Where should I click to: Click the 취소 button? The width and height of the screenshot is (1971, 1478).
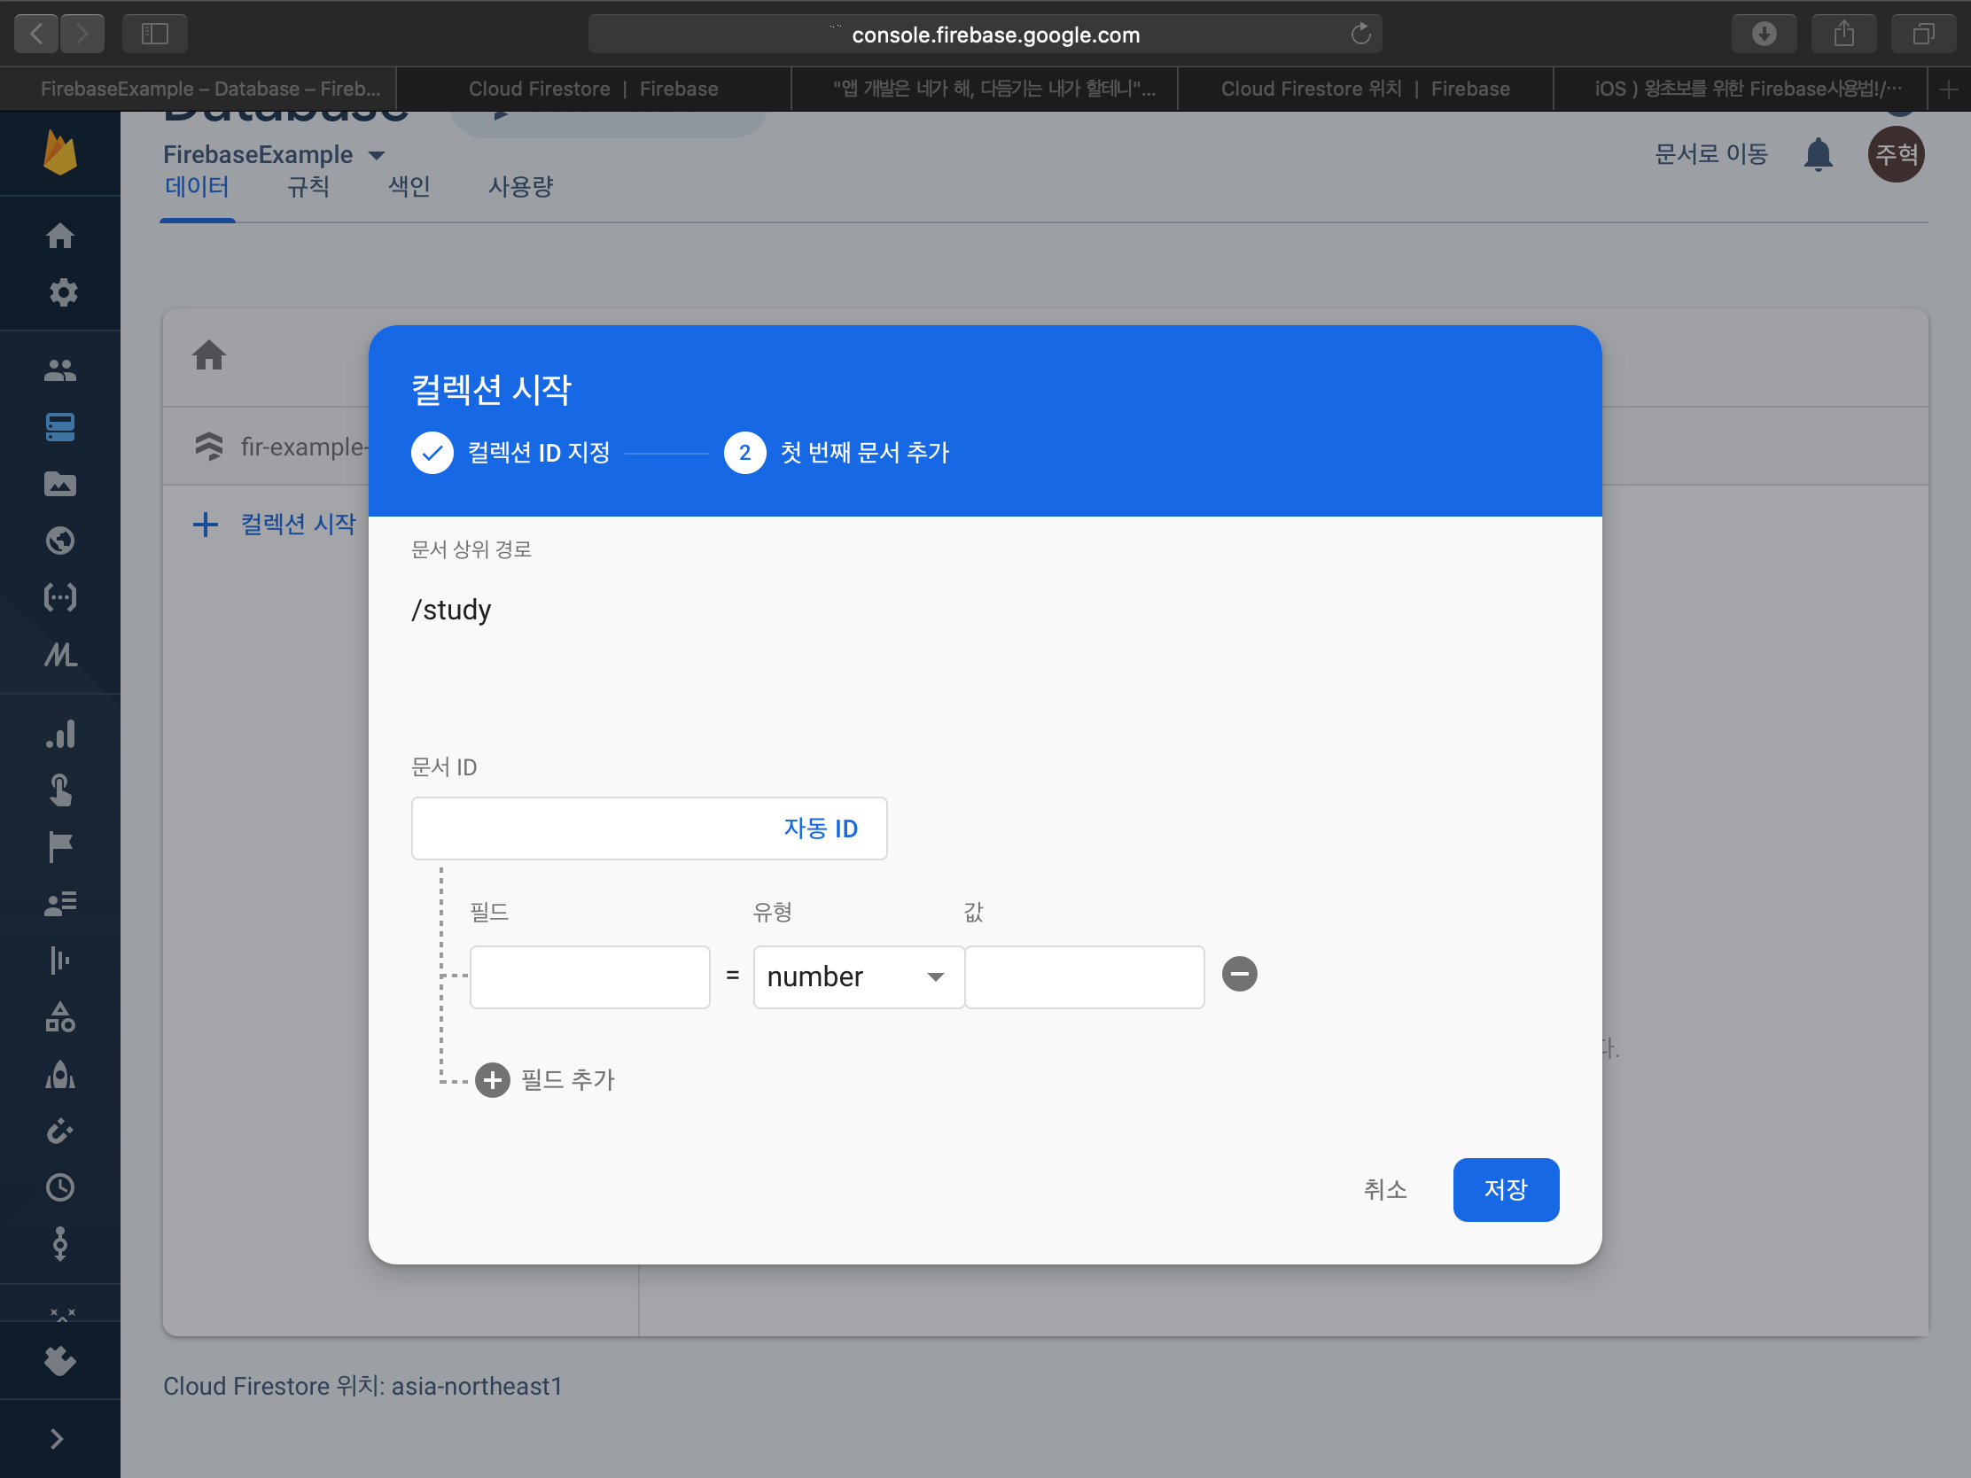pyautogui.click(x=1384, y=1188)
